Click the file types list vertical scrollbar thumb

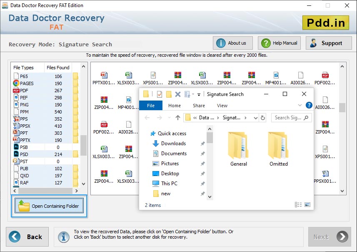click(x=84, y=145)
